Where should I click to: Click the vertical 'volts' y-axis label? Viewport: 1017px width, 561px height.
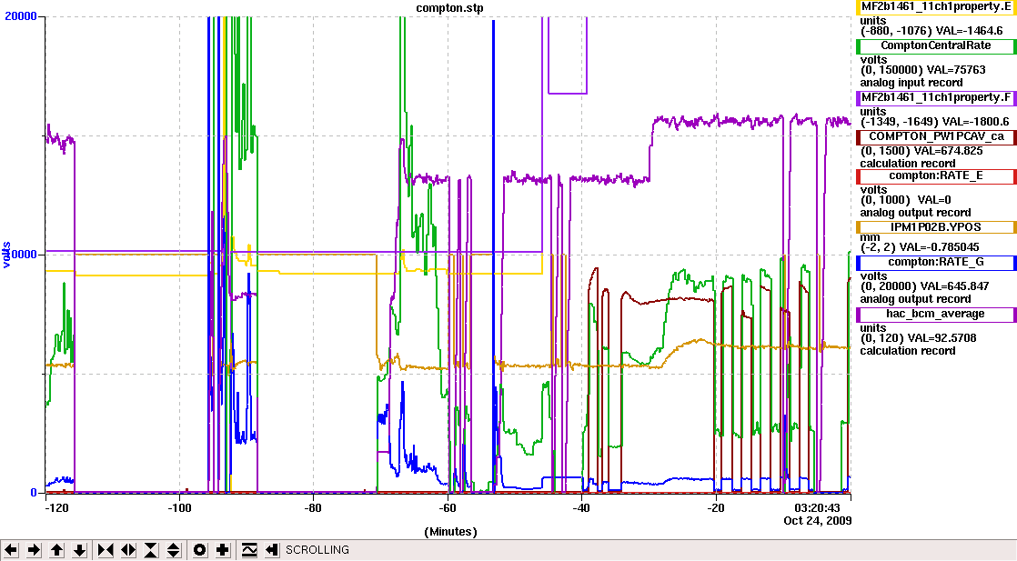point(5,255)
